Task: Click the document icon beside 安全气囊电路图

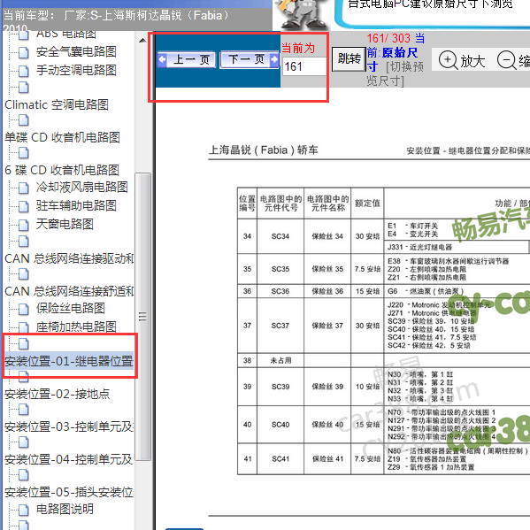Action: pyautogui.click(x=23, y=52)
